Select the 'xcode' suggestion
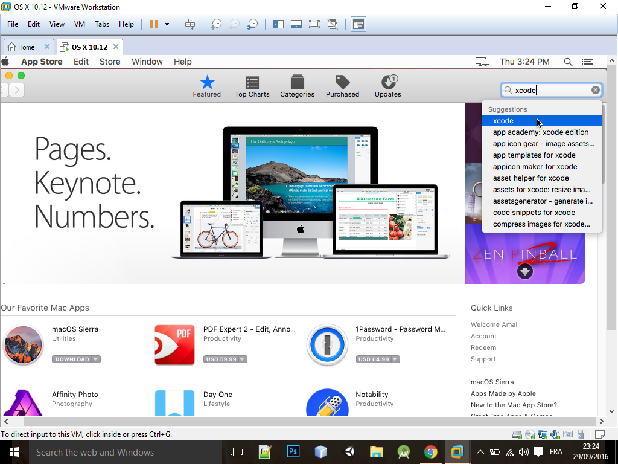 (542, 121)
